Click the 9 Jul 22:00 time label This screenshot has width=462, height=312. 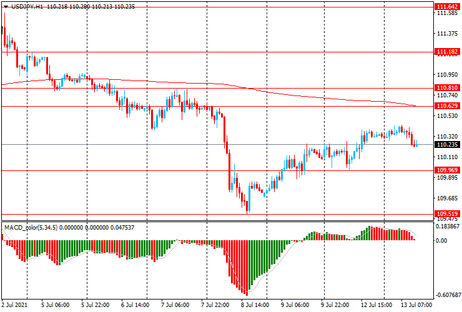click(x=335, y=305)
